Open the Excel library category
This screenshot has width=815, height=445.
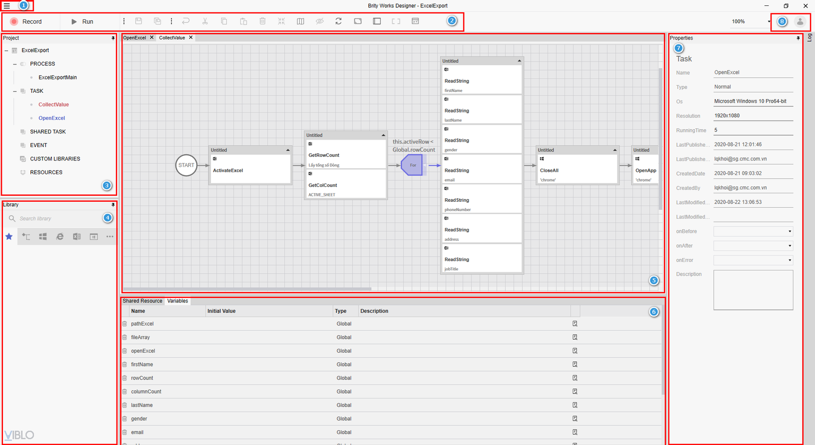point(77,237)
